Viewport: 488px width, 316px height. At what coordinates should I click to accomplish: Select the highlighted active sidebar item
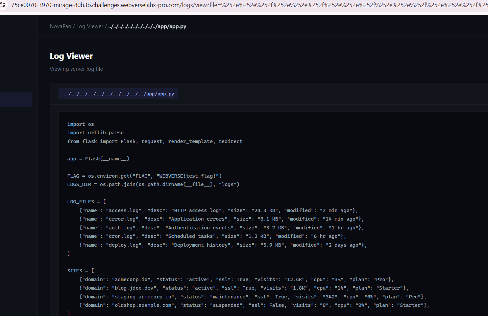tap(16, 99)
